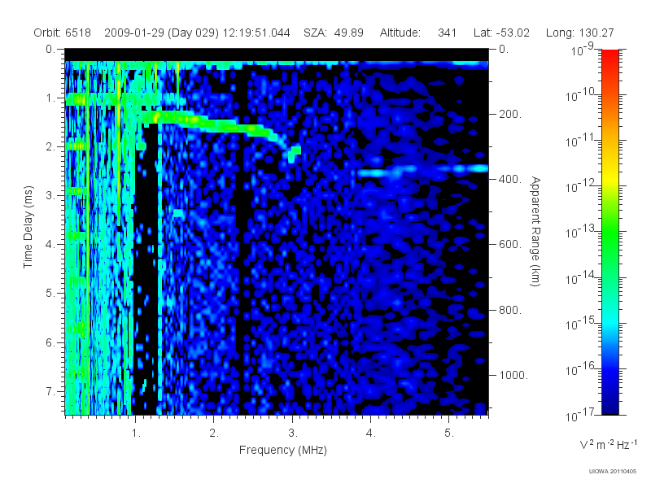Click the 3. tick label on time delay axis
Screen dimensions: 651x488
point(50,195)
